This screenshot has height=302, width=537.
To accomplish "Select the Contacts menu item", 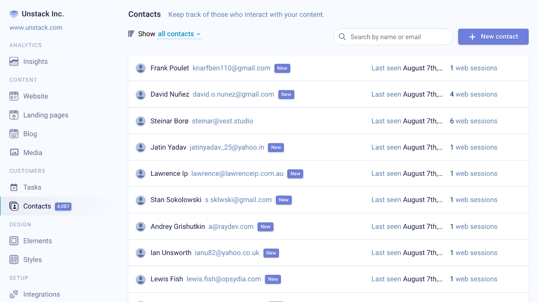I will click(x=37, y=206).
